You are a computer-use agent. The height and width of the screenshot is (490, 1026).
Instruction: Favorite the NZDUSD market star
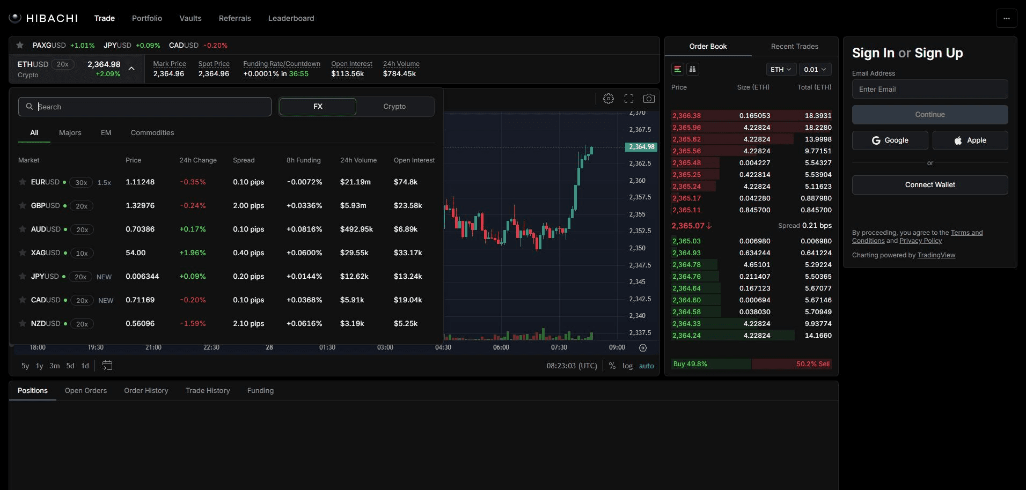click(x=23, y=324)
